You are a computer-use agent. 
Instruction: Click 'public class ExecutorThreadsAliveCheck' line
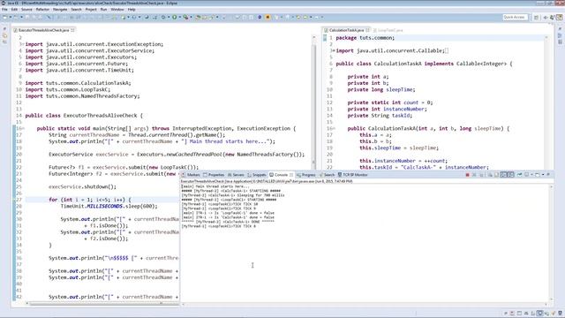point(84,116)
